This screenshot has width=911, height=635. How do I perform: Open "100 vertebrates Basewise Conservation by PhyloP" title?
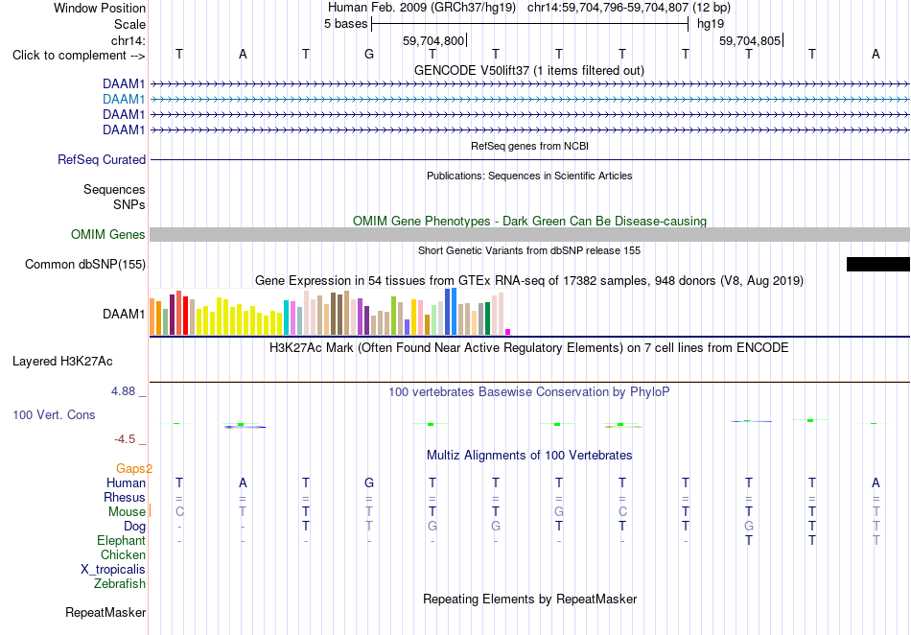[529, 392]
